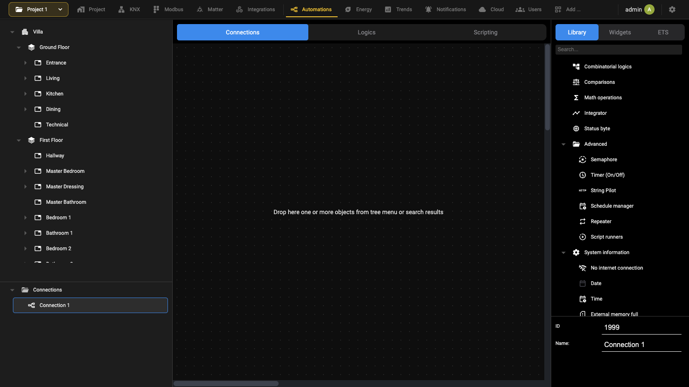Switch to the Logics tab
Image resolution: width=689 pixels, height=387 pixels.
click(366, 32)
